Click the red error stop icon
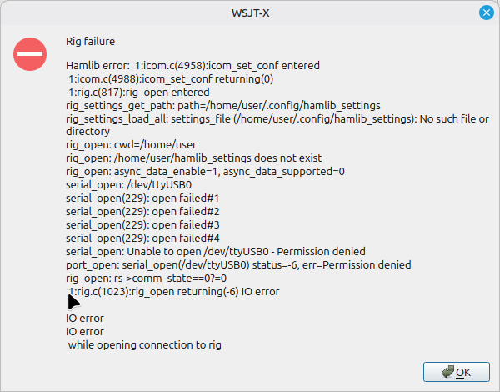The height and width of the screenshot is (392, 500). [x=30, y=54]
